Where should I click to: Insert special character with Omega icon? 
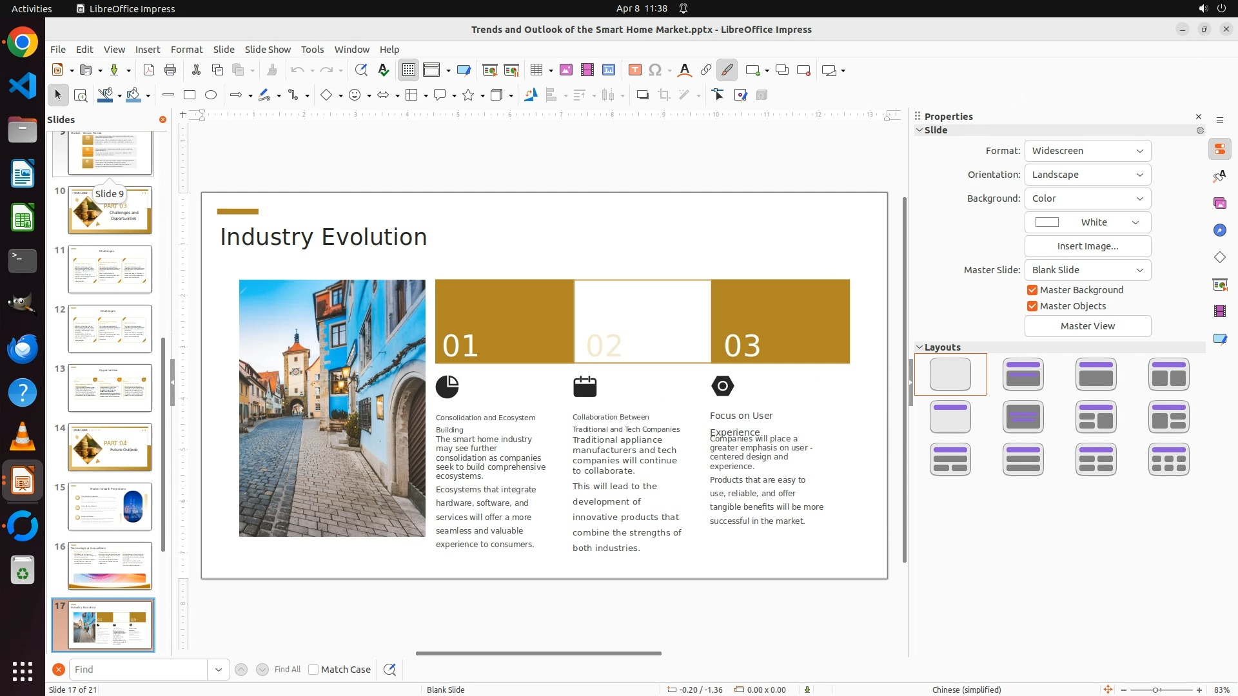pos(655,70)
